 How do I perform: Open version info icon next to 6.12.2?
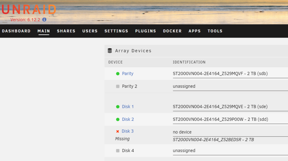44,20
